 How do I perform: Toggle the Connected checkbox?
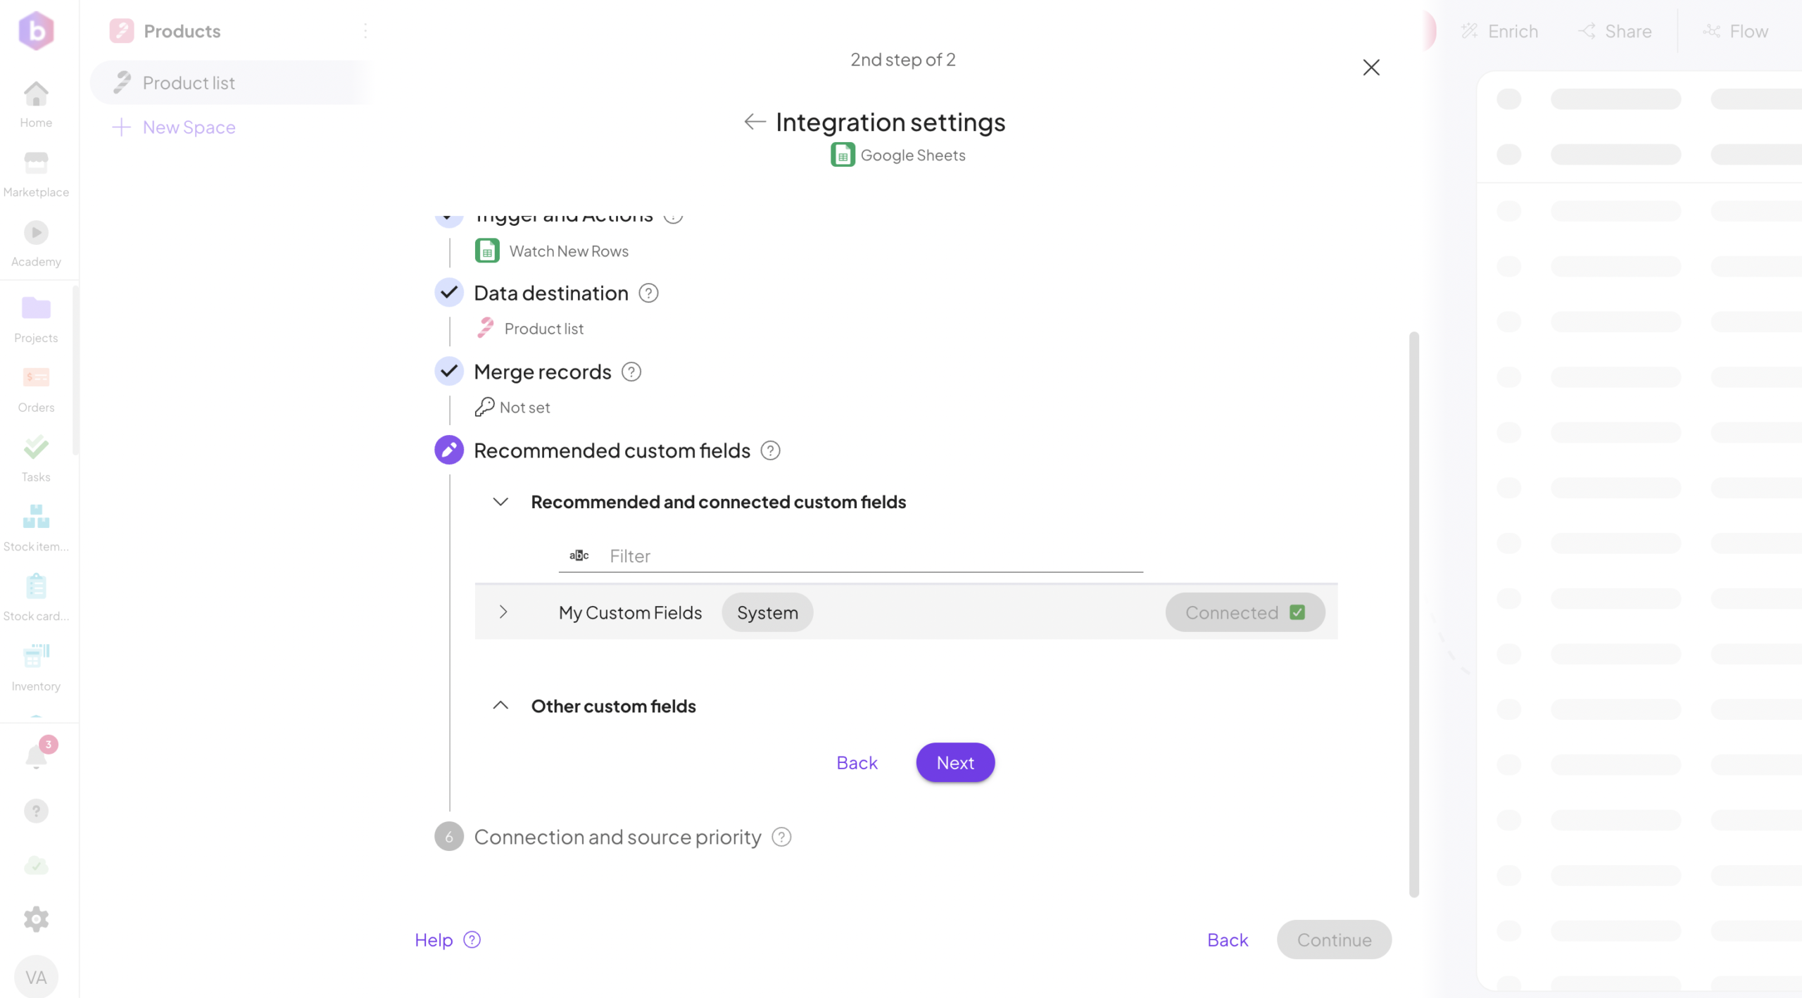(1297, 612)
